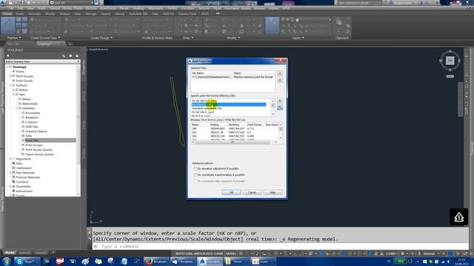
Task: Click the manage point file formats icon
Action: [x=280, y=100]
